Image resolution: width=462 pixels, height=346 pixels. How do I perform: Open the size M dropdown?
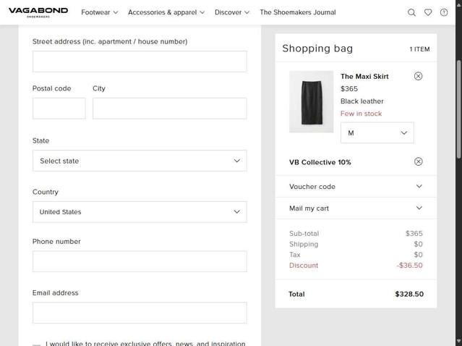377,132
